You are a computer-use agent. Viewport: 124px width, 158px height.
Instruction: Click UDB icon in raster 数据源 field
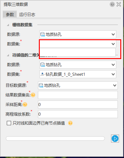pyautogui.click(x=43, y=34)
